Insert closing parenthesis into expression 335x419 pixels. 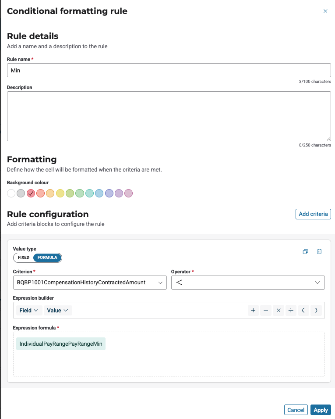[x=316, y=311]
